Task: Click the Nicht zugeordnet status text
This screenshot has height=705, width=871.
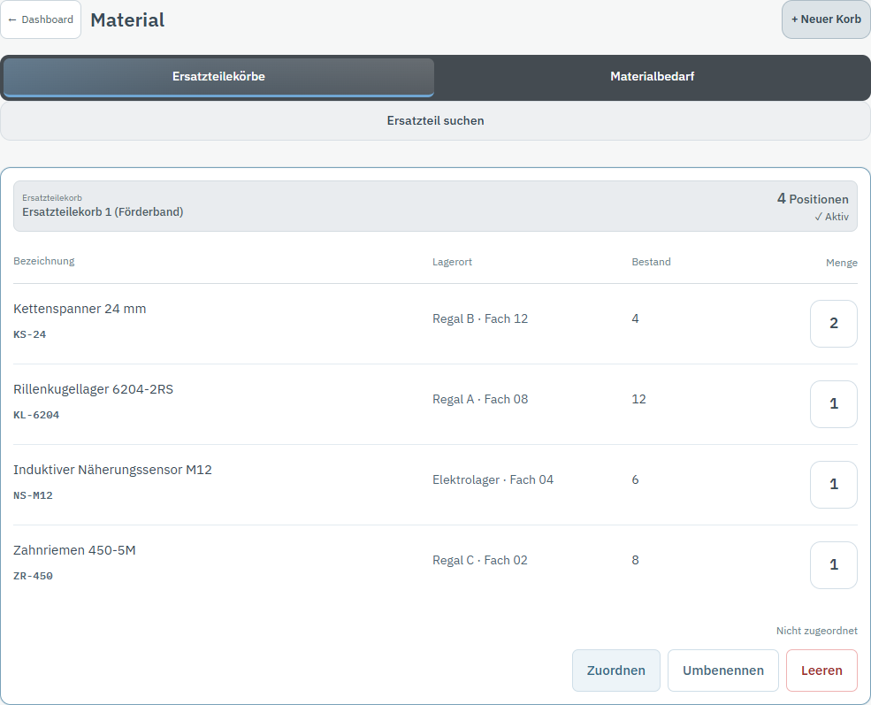Action: pos(816,631)
